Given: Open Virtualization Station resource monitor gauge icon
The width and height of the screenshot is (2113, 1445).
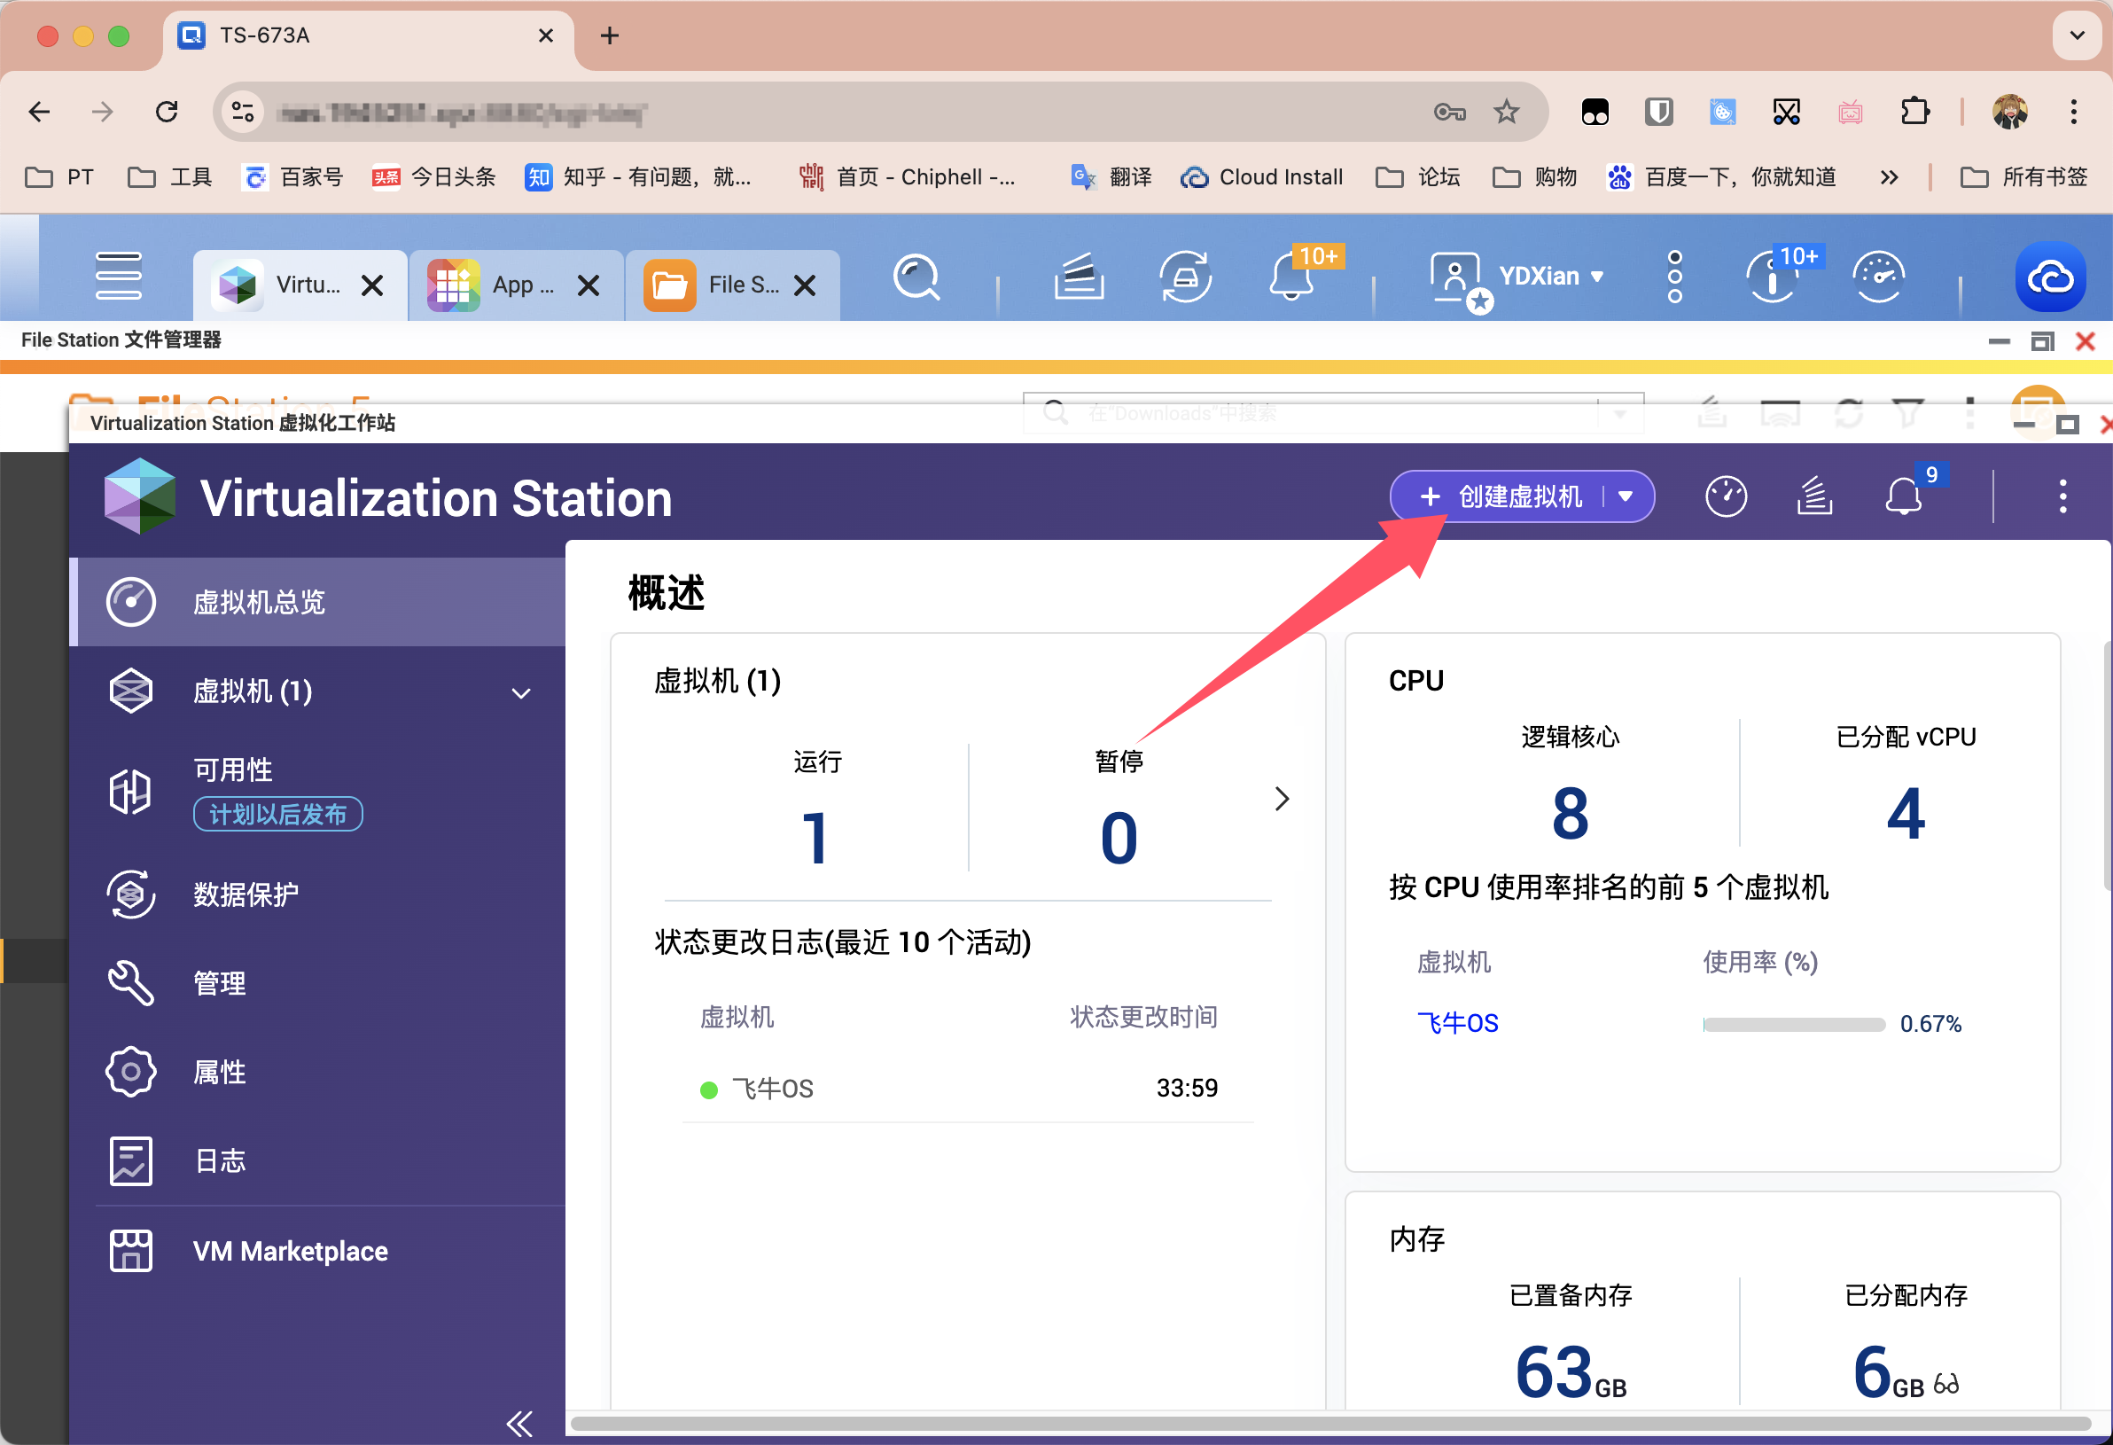Looking at the screenshot, I should coord(1726,496).
